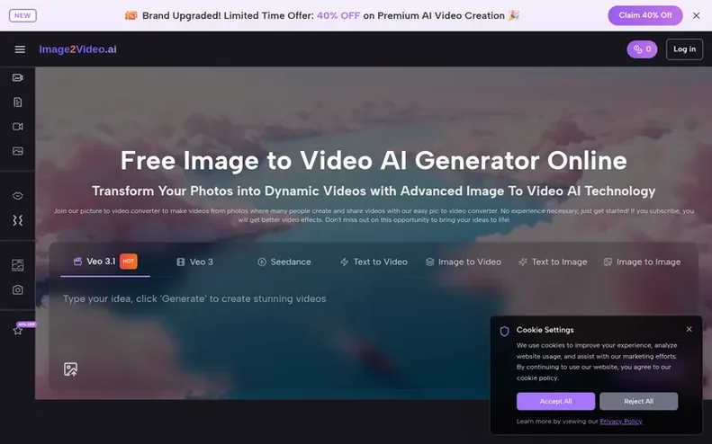The height and width of the screenshot is (444, 712).
Task: Click the lips sidebar icon
Action: (18, 196)
